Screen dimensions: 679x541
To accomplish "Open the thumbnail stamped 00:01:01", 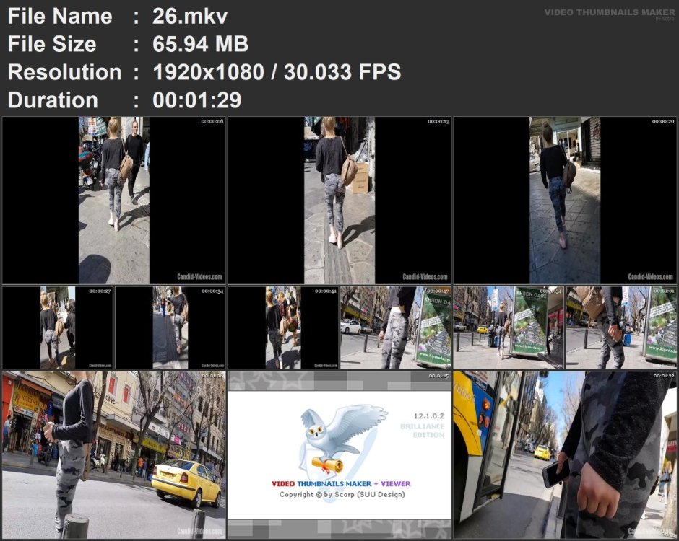I will click(621, 327).
